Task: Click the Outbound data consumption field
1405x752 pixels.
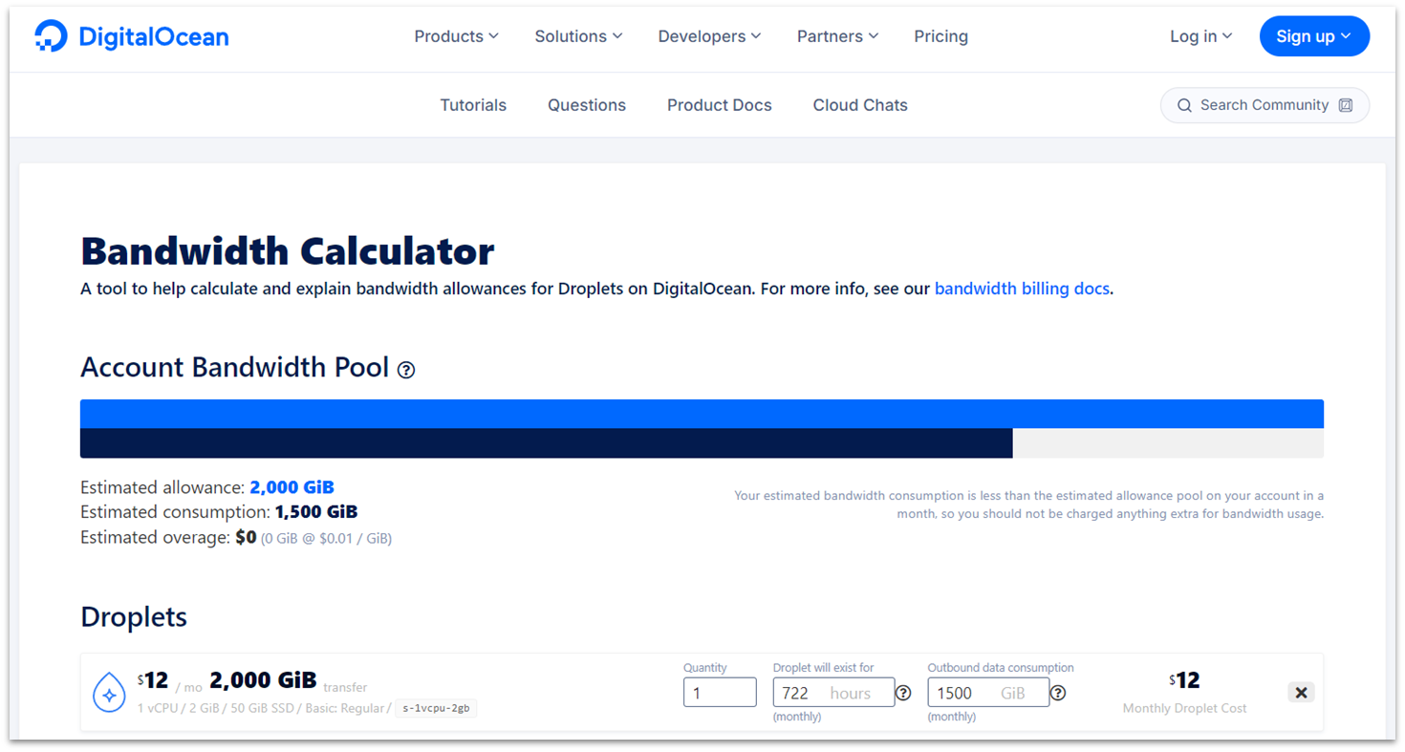Action: tap(988, 693)
